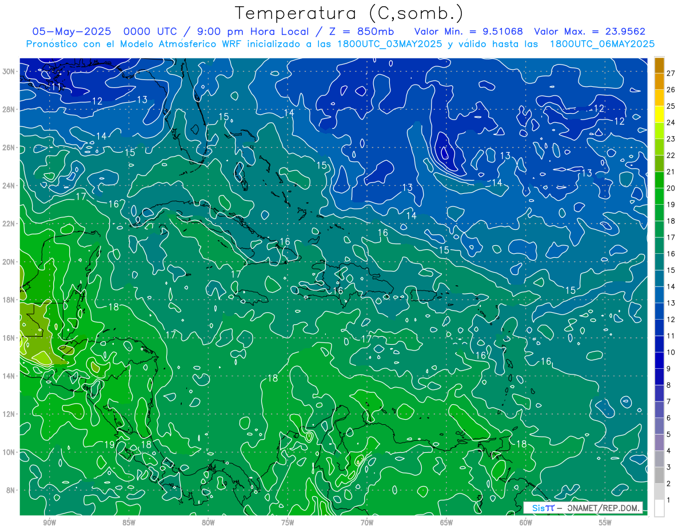Image resolution: width=686 pixels, height=530 pixels.
Task: Click the color bar label "1"
Action: [669, 500]
